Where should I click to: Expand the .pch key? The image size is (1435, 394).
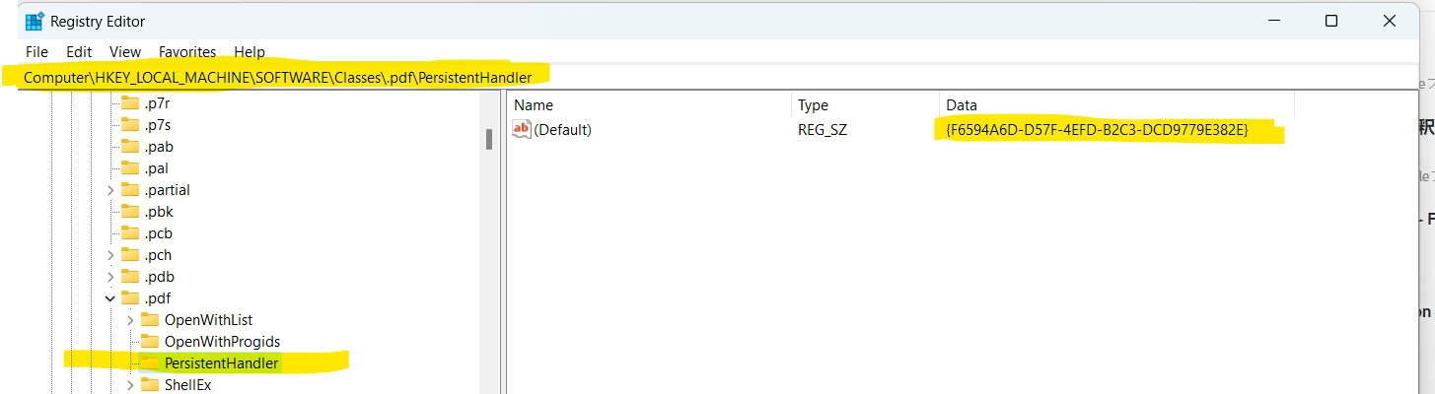coord(110,255)
